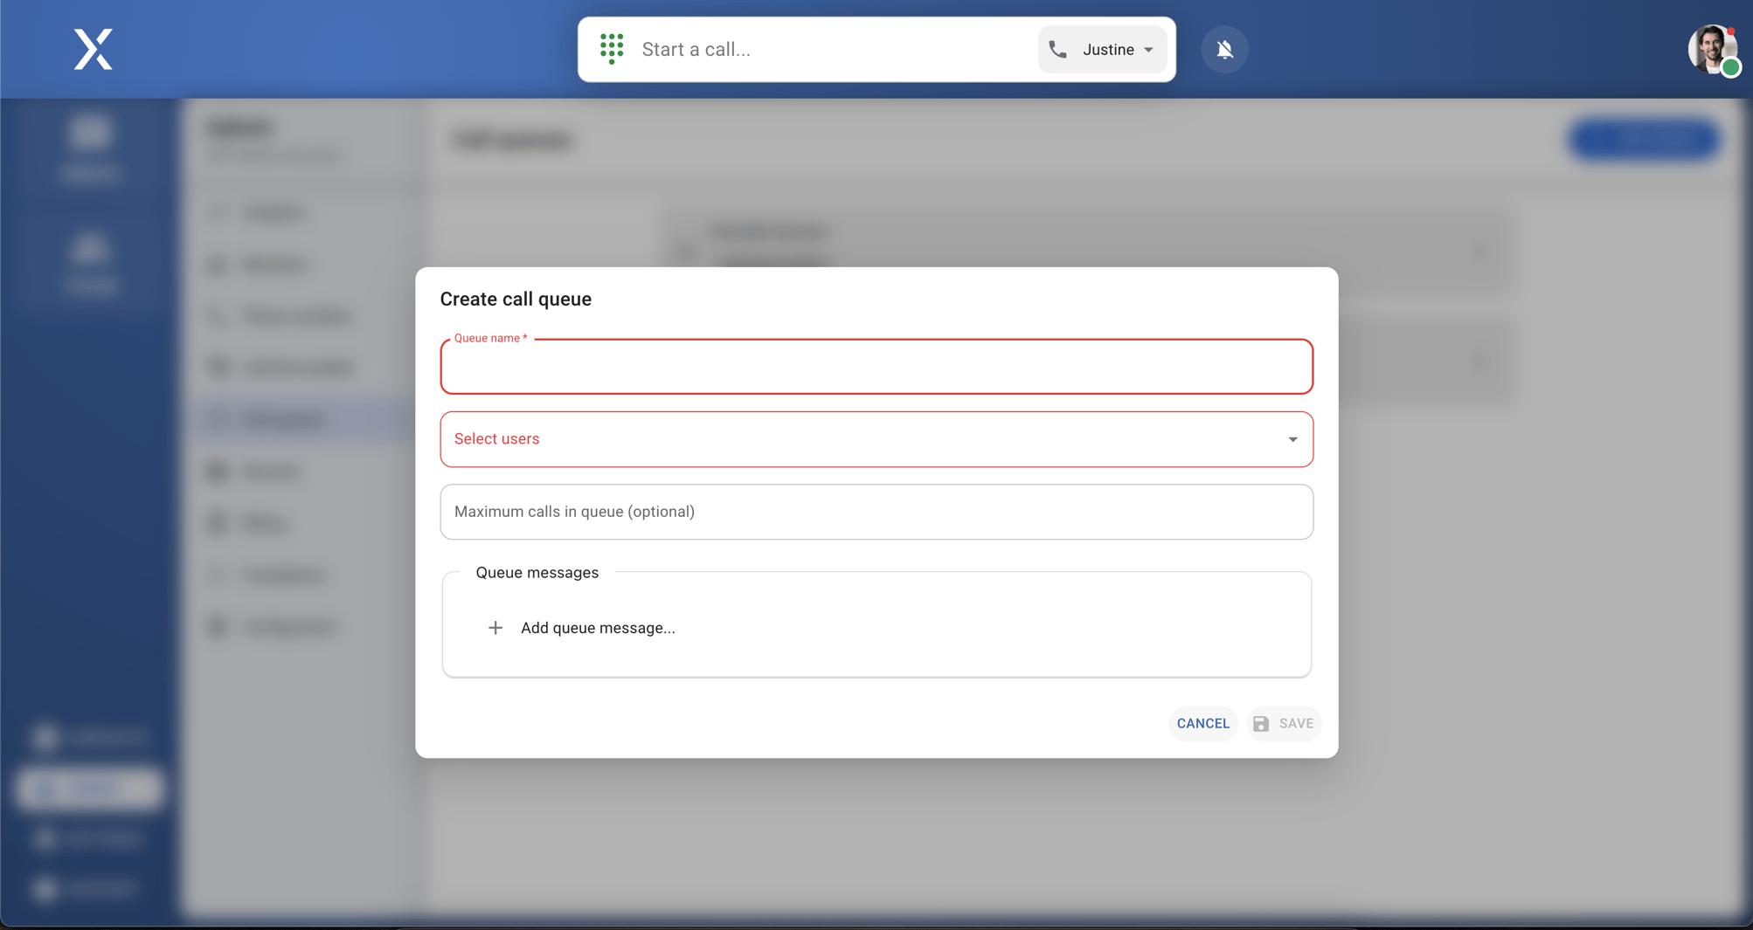Click the floppy disk save icon
The width and height of the screenshot is (1753, 930).
coord(1261,724)
